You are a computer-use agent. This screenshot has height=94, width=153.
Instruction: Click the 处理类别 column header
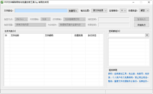pyautogui.click(x=79, y=36)
